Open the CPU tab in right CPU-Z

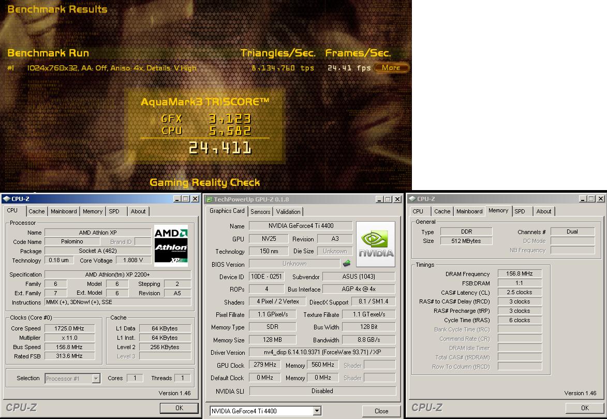(418, 211)
